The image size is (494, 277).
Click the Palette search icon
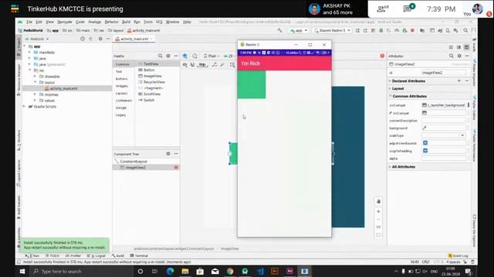(160, 56)
